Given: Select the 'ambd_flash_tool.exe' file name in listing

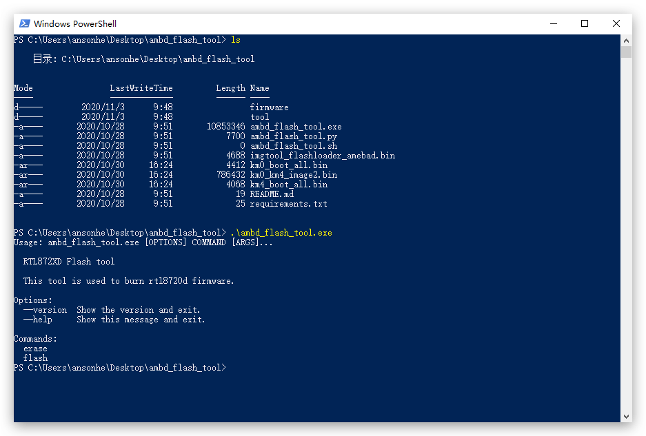Looking at the screenshot, I should pos(296,127).
